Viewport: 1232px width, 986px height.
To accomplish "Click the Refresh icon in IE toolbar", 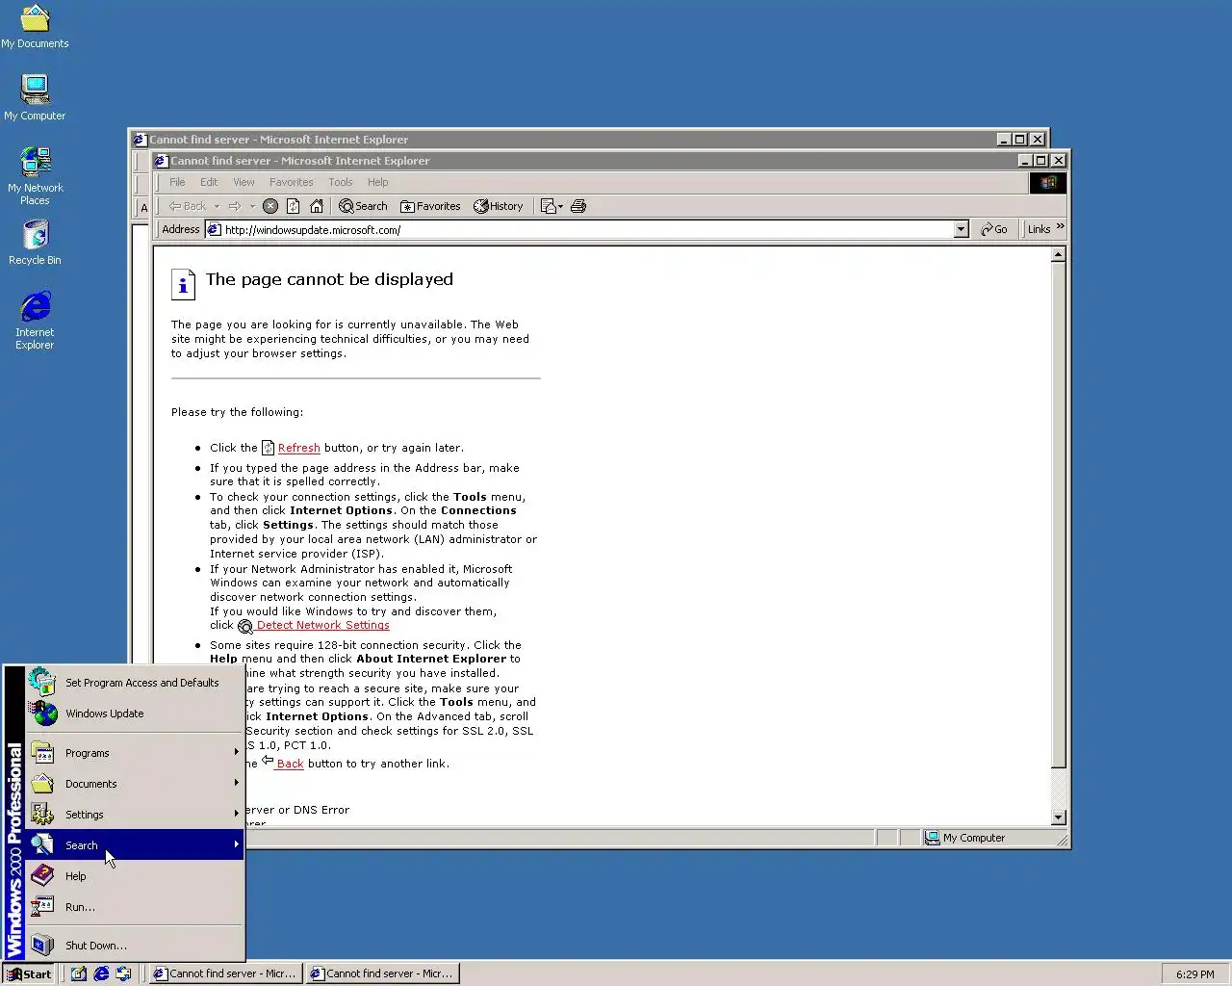I will pos(293,206).
